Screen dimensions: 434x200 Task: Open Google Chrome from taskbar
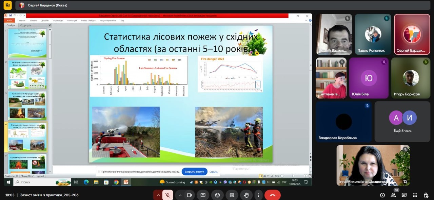(x=116, y=182)
